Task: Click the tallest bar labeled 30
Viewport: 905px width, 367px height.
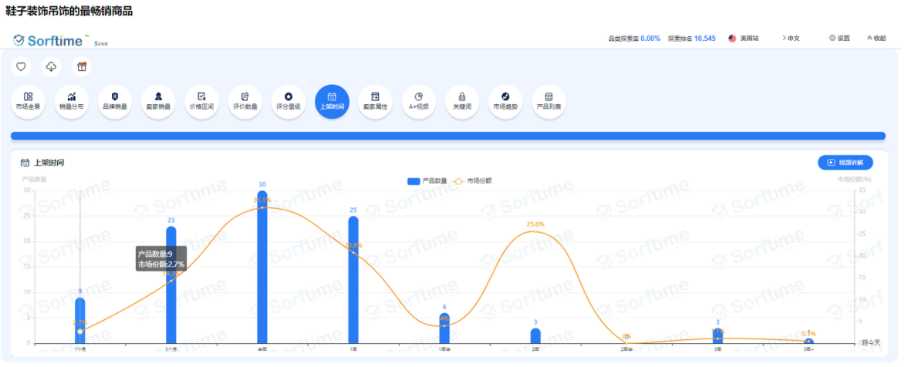Action: 262,268
